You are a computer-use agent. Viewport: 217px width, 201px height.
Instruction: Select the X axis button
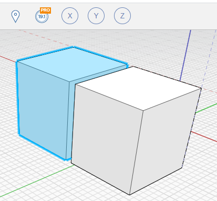[x=70, y=16]
